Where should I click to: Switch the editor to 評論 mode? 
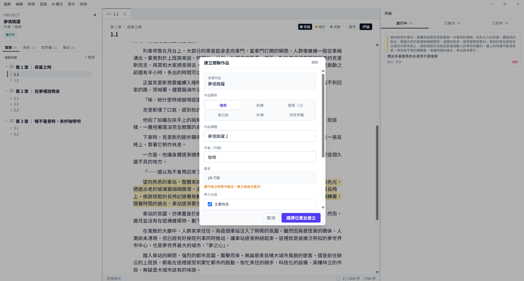point(366,27)
